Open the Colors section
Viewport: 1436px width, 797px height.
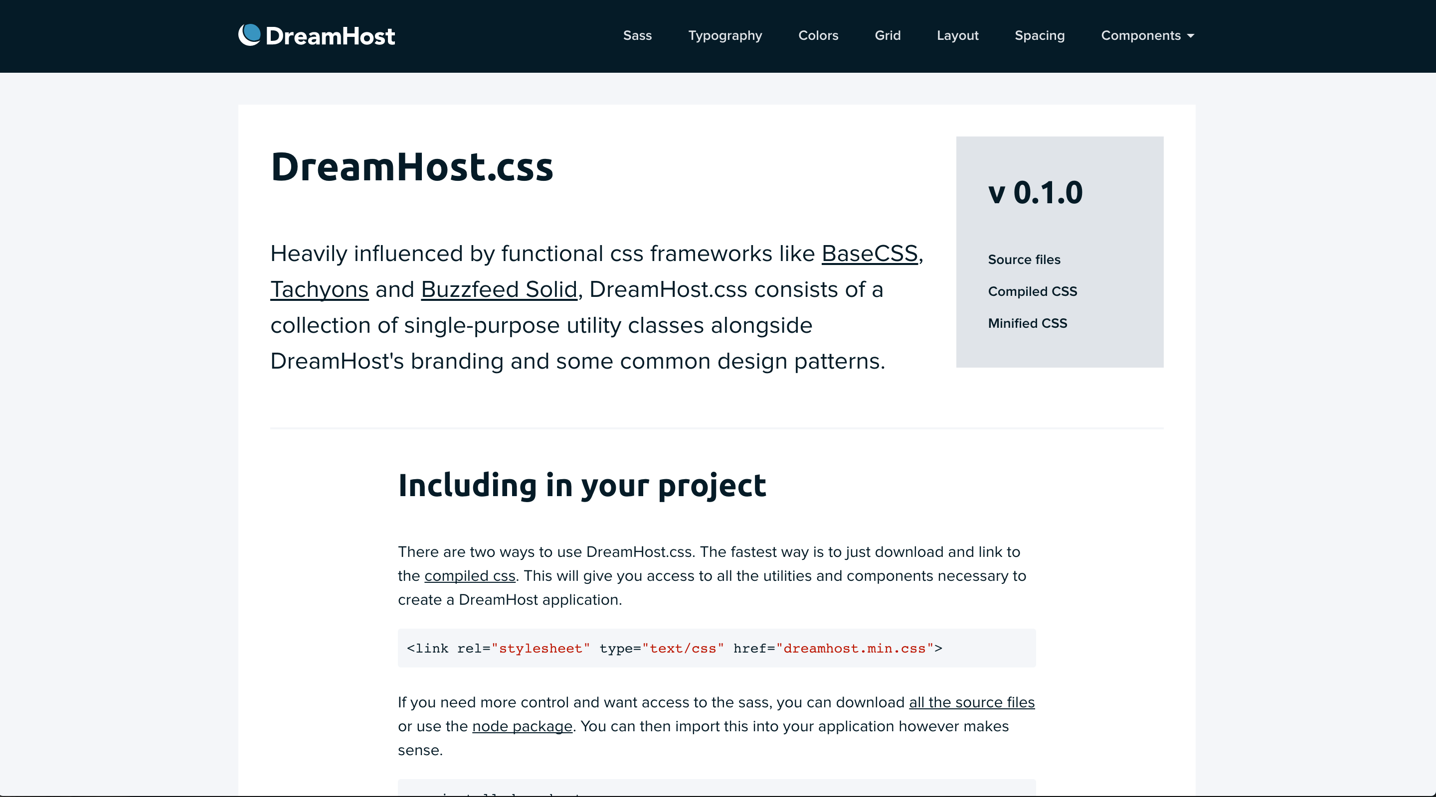[818, 36]
